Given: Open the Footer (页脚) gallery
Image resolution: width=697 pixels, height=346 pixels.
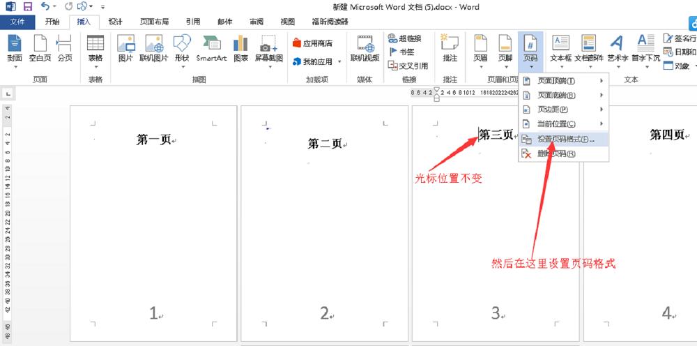Looking at the screenshot, I should 505,52.
